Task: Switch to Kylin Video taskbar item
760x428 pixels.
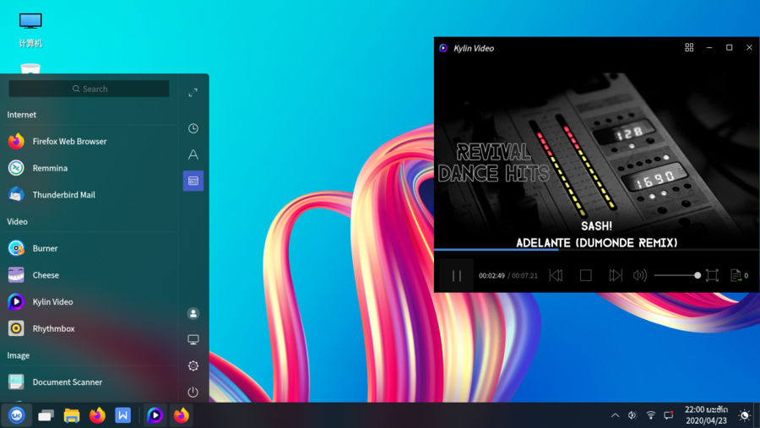Action: point(155,415)
